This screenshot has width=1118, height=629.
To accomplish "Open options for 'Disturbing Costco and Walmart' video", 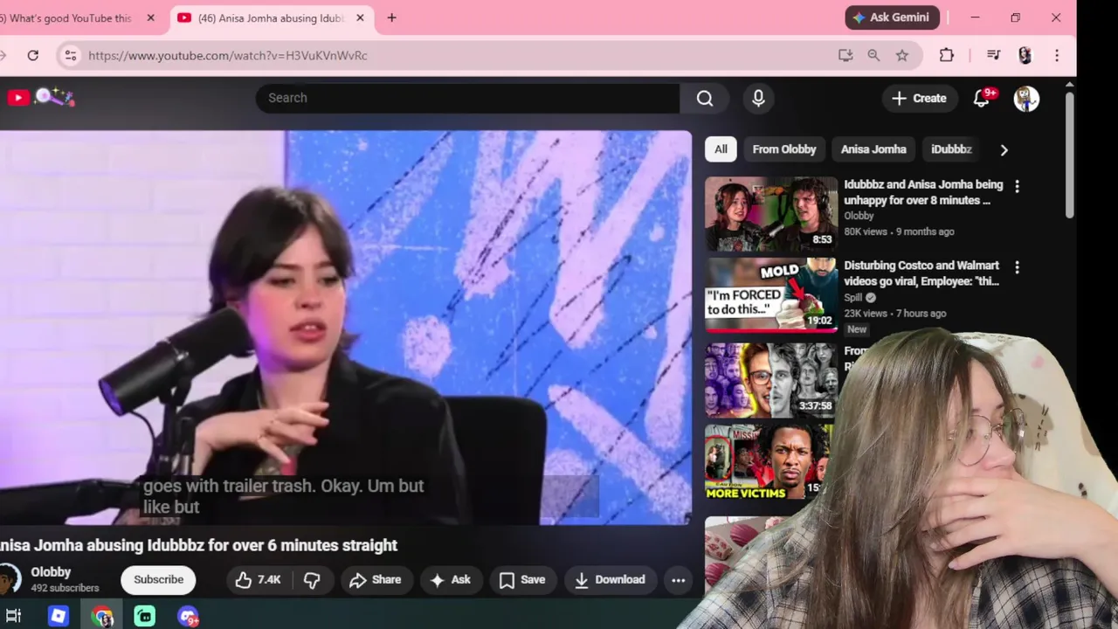I will [x=1017, y=266].
